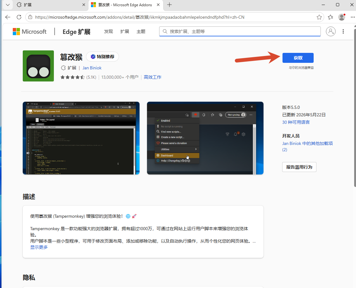Sign in with account icon on addons page
356x288 pixels.
click(x=331, y=31)
